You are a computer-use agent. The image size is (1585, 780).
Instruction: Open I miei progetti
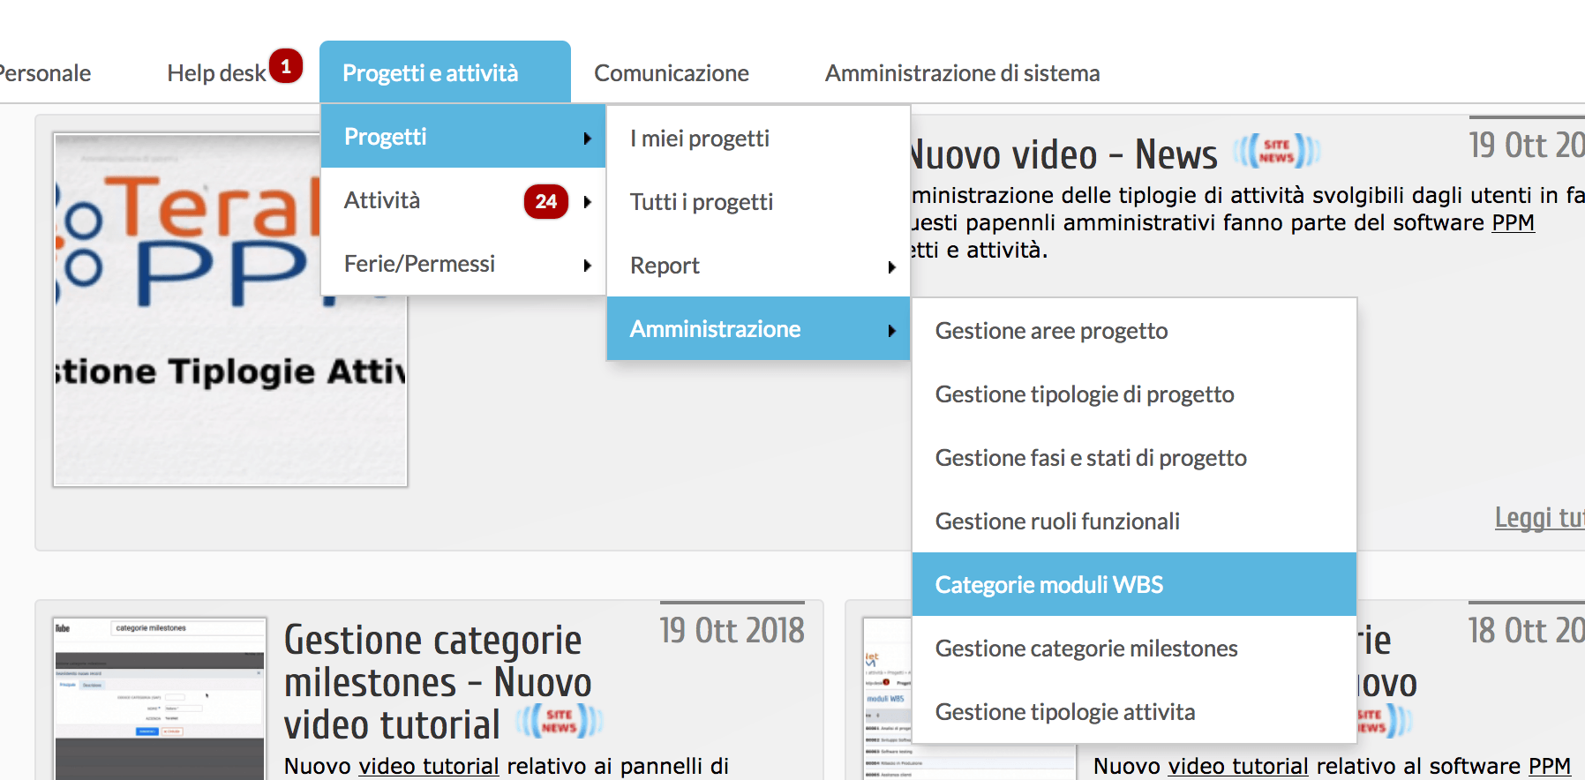pyautogui.click(x=758, y=139)
